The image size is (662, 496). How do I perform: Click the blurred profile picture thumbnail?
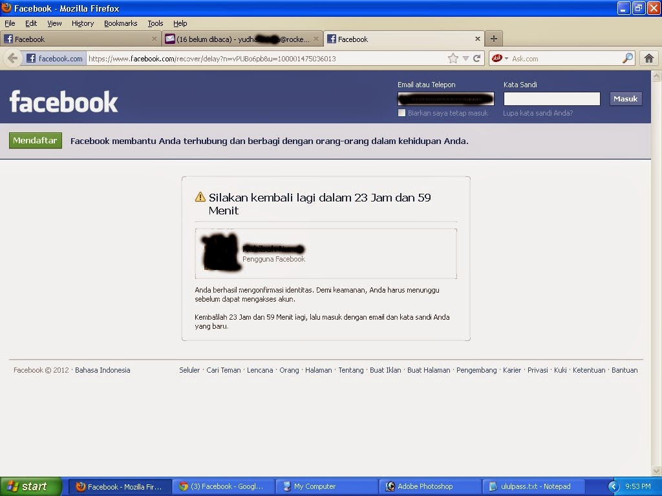click(x=220, y=252)
